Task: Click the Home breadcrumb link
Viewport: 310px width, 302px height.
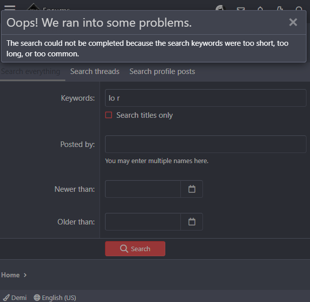Action: pyautogui.click(x=11, y=275)
